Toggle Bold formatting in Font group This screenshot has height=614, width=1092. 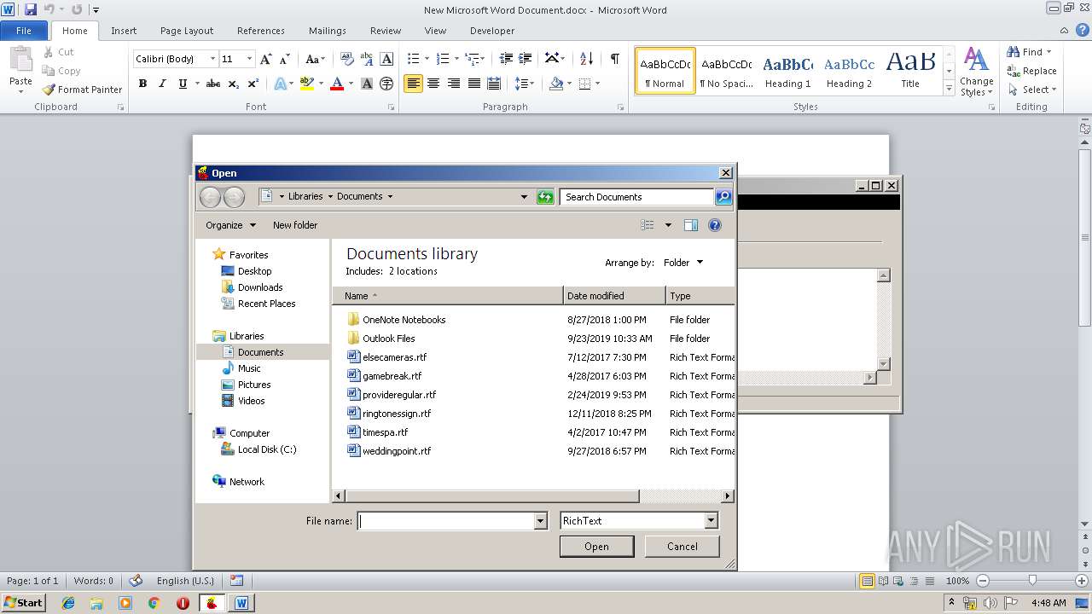142,84
